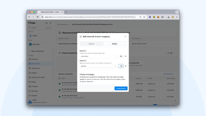Screen dimensions: 206x116
Task: Open Development builds in sidebar
Action: (x=40, y=78)
